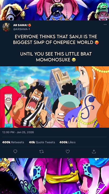Tap fire emoji beside AR SAMA name
This screenshot has width=109, height=194.
click(30, 25)
